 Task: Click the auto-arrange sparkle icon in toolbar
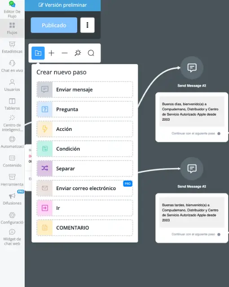pyautogui.click(x=78, y=53)
